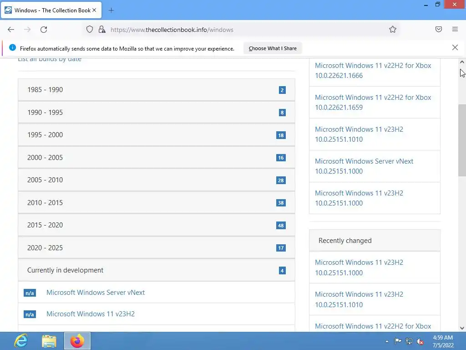Image resolution: width=466 pixels, height=350 pixels.
Task: Open File Explorer from taskbar
Action: point(49,341)
